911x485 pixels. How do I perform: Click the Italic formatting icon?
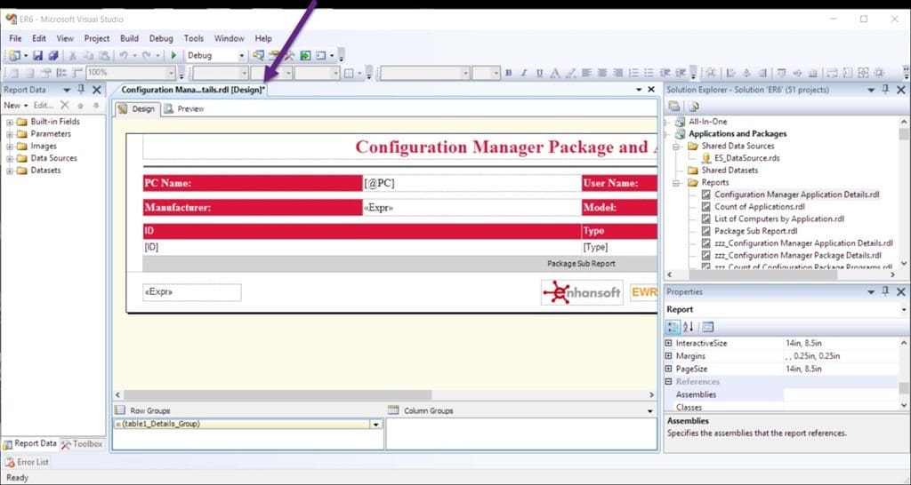point(523,73)
